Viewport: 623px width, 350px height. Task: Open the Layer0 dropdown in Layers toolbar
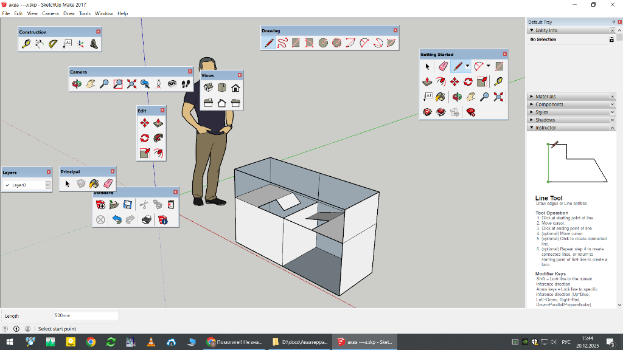(47, 185)
